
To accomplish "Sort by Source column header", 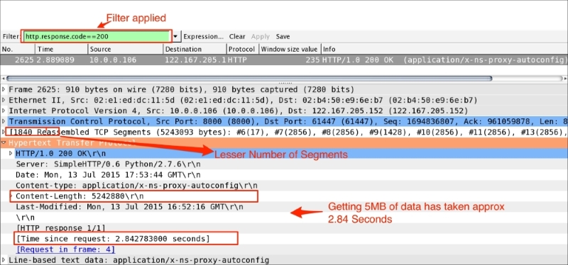I will (126, 49).
